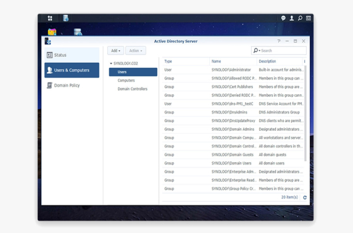Click the 'DNS Administrators Group' description
This screenshot has height=233, width=353.
279,112
